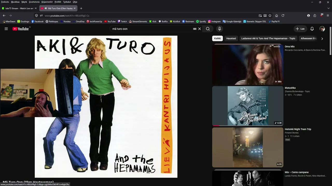This screenshot has width=332, height=186.
Task: Open the browser extensions puzzle icon
Action: (315, 16)
